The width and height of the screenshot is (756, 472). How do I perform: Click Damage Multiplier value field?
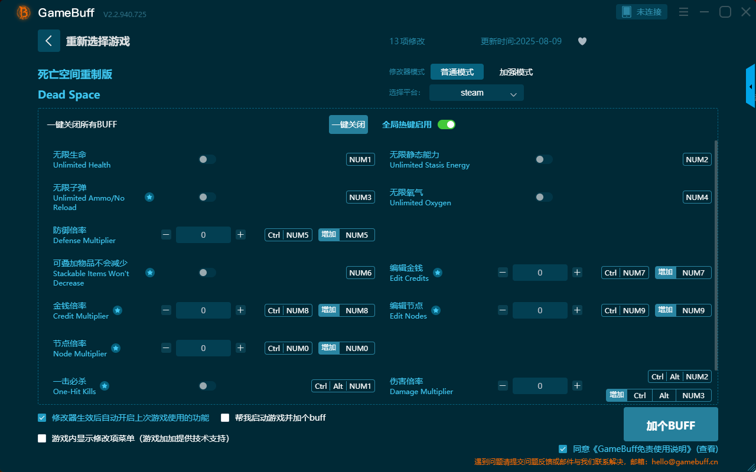pyautogui.click(x=540, y=386)
